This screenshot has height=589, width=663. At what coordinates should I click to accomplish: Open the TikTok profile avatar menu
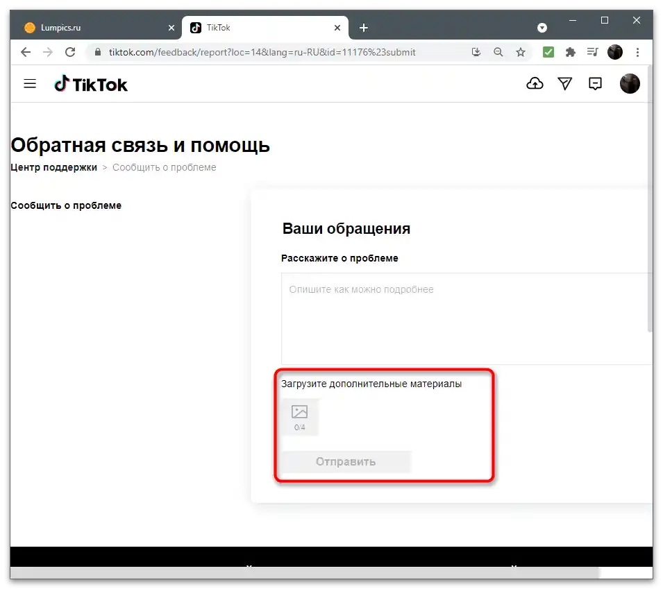[630, 84]
